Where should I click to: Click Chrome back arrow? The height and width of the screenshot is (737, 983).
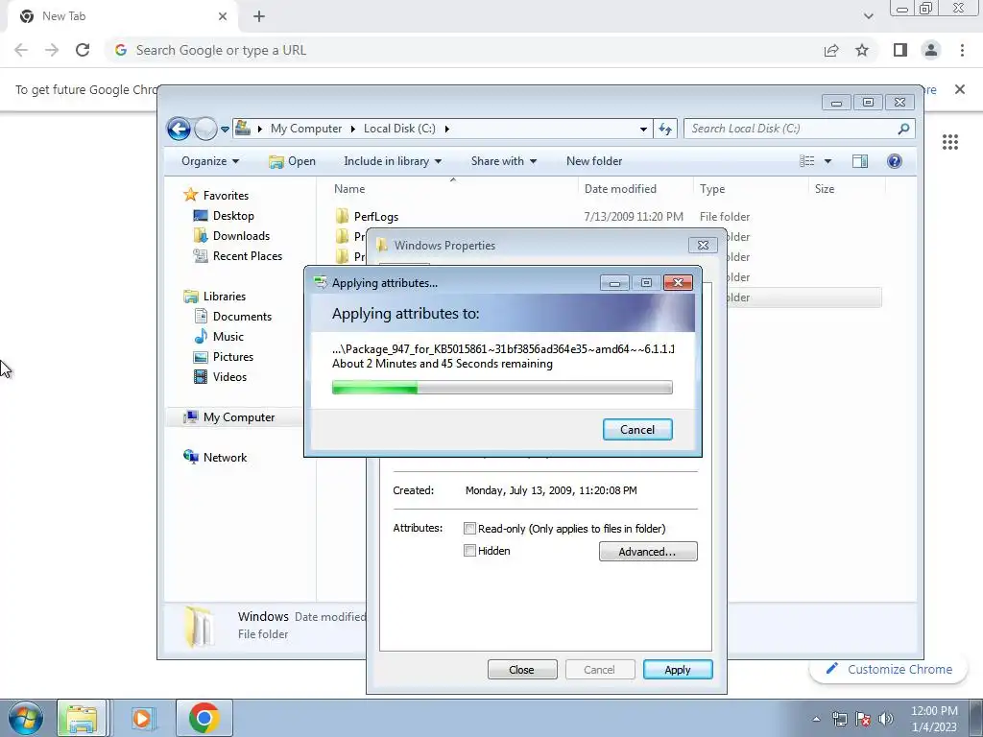point(21,50)
